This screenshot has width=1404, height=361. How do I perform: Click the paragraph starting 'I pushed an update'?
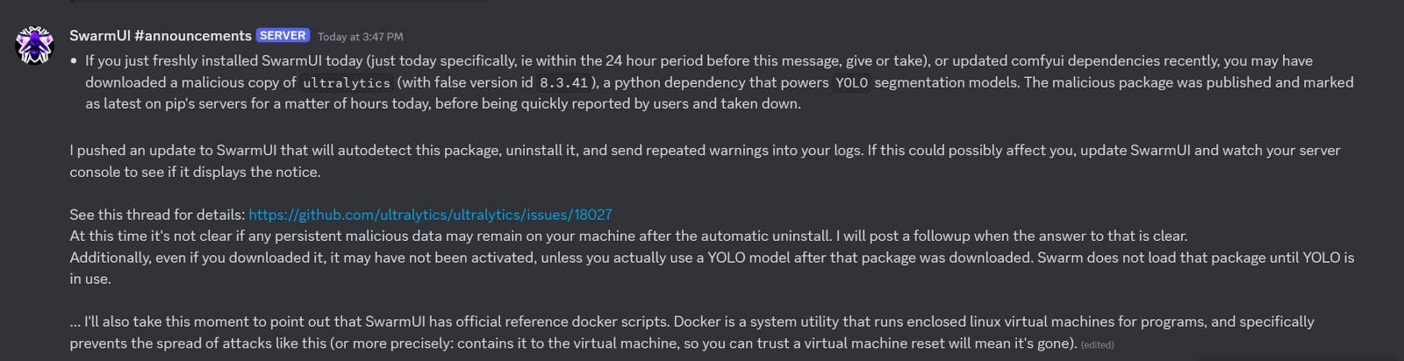[x=705, y=161]
